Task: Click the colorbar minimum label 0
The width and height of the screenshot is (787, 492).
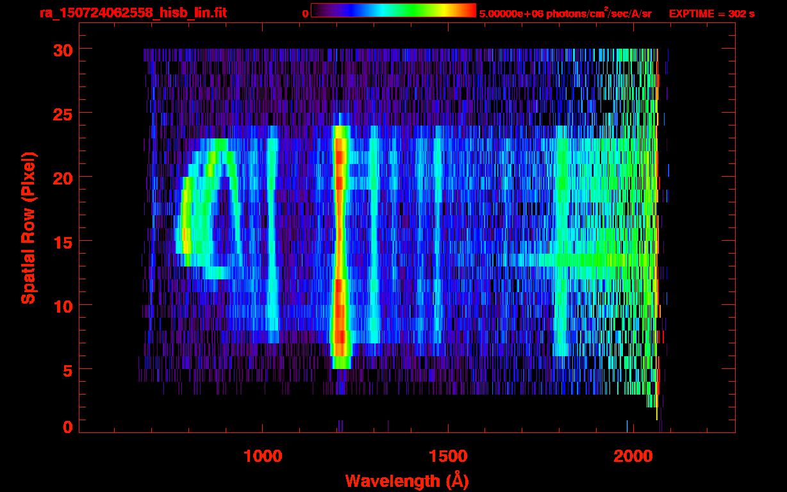Action: click(x=305, y=13)
